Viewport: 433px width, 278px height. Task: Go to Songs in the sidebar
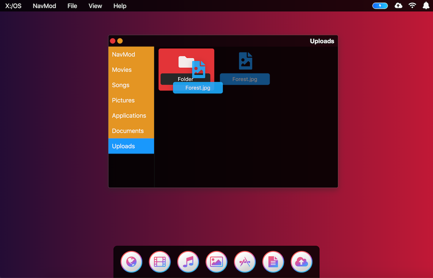131,85
